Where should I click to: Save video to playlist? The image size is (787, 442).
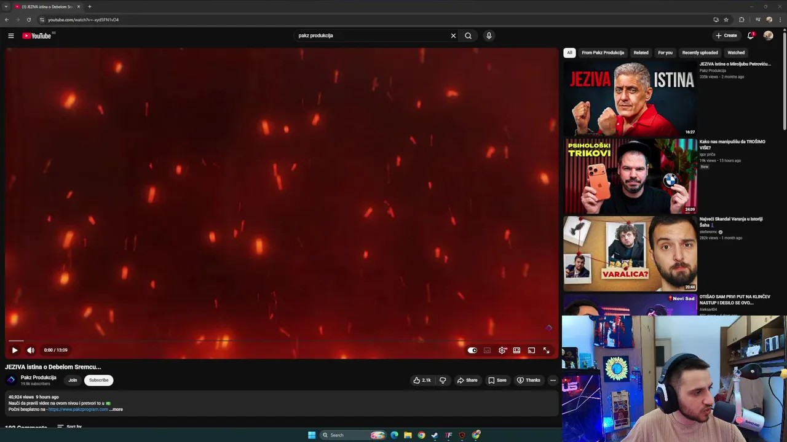pos(497,380)
